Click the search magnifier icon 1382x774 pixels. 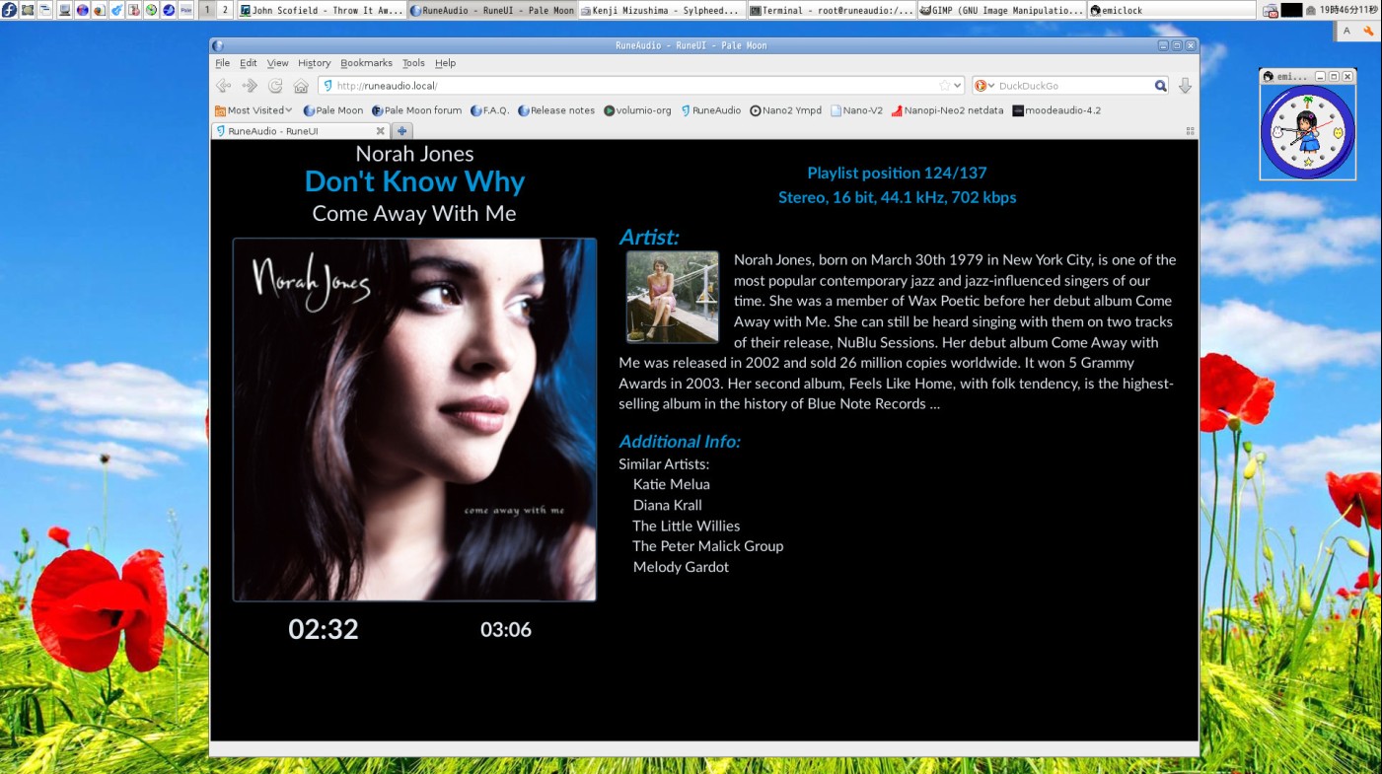pyautogui.click(x=1160, y=86)
